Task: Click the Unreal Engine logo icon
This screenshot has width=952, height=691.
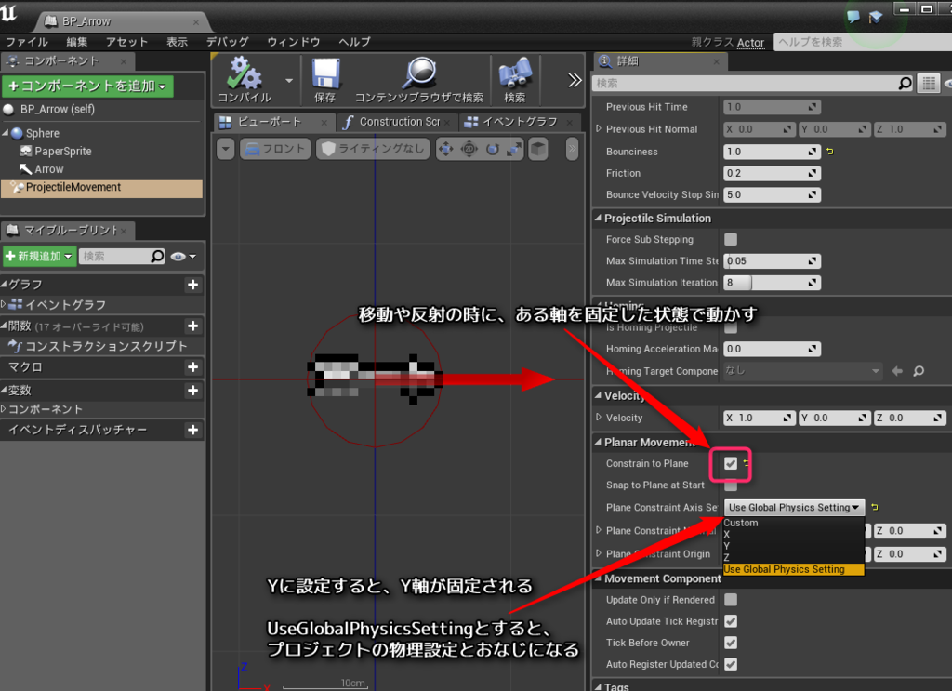Action: tap(9, 13)
